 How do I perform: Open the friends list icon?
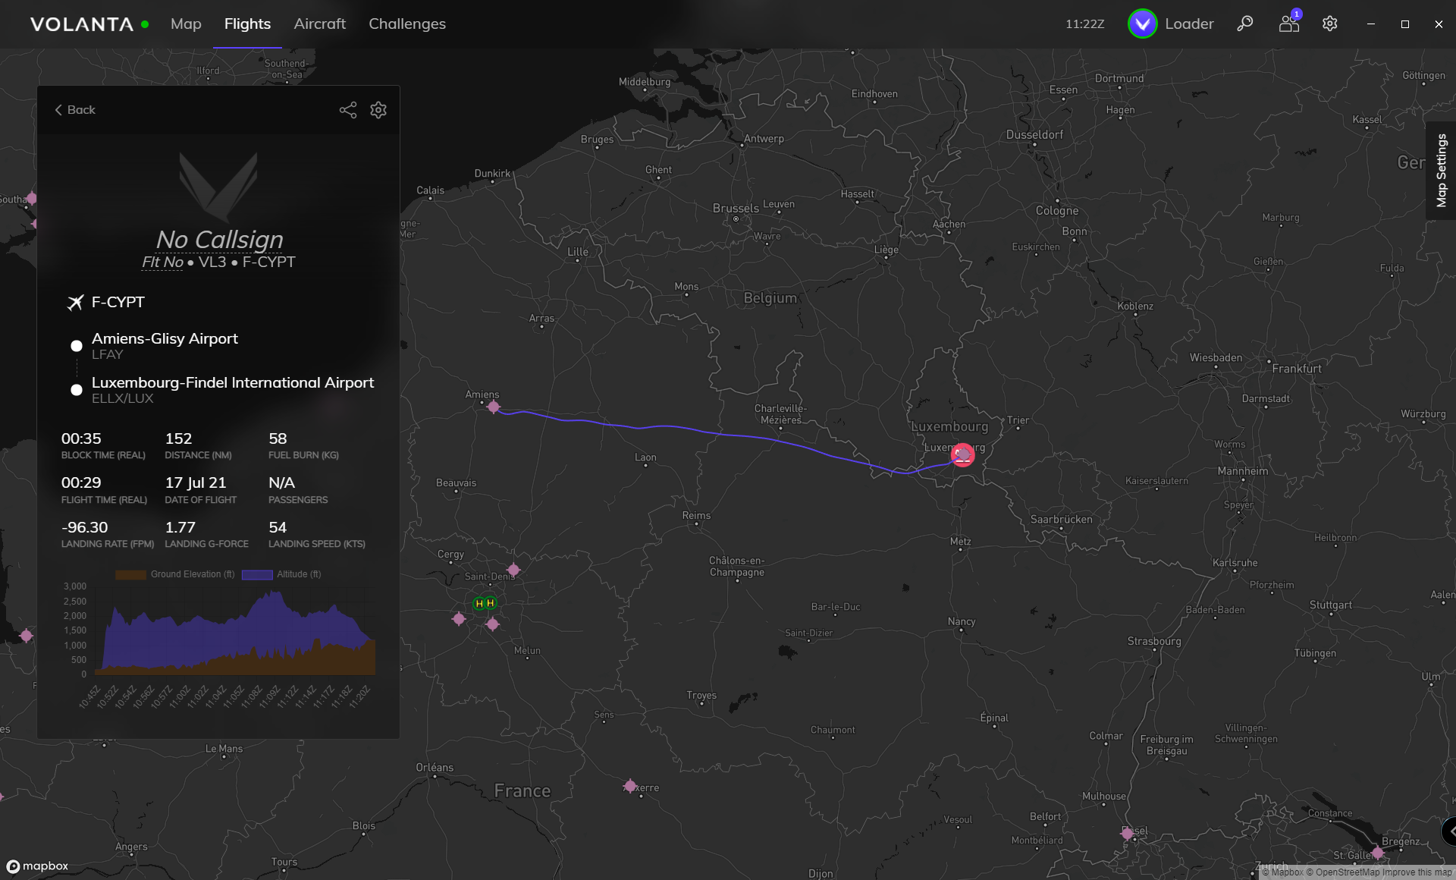point(1288,24)
